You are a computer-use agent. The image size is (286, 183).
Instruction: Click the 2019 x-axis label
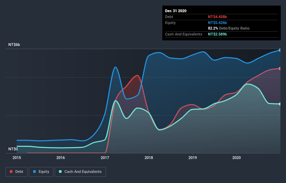pyautogui.click(x=193, y=158)
